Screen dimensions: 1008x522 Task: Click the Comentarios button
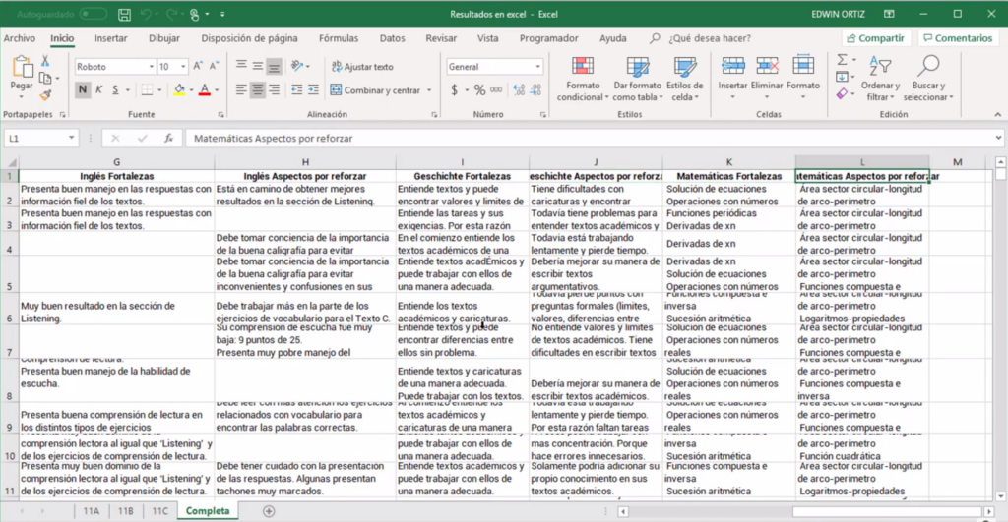click(958, 38)
